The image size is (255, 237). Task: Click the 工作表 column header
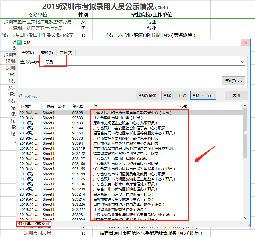point(49,106)
